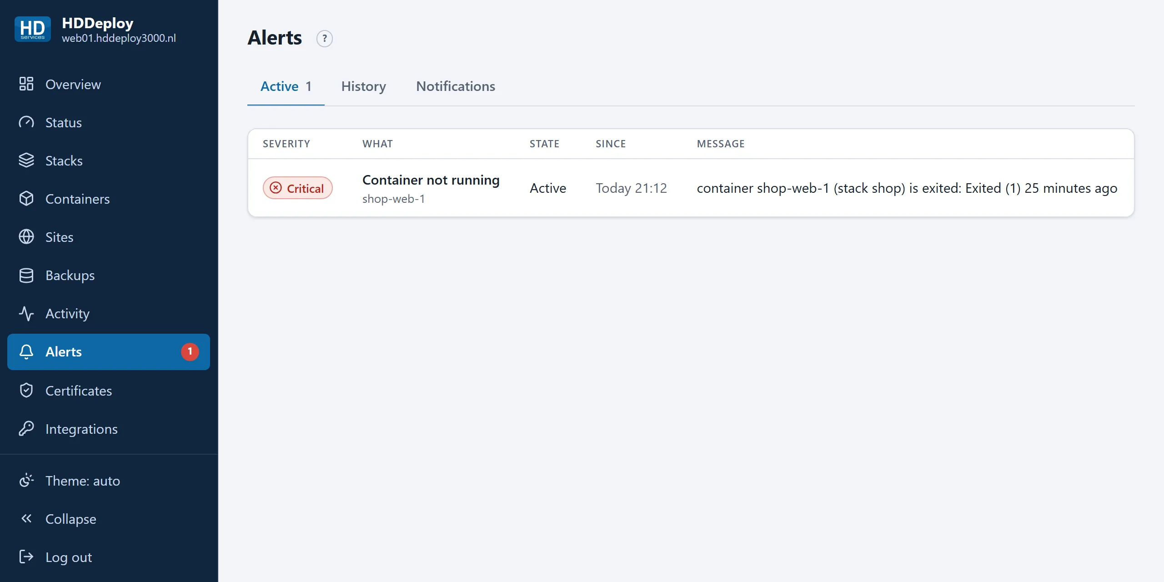Switch to the Active tab
The image size is (1164, 582).
tap(286, 86)
